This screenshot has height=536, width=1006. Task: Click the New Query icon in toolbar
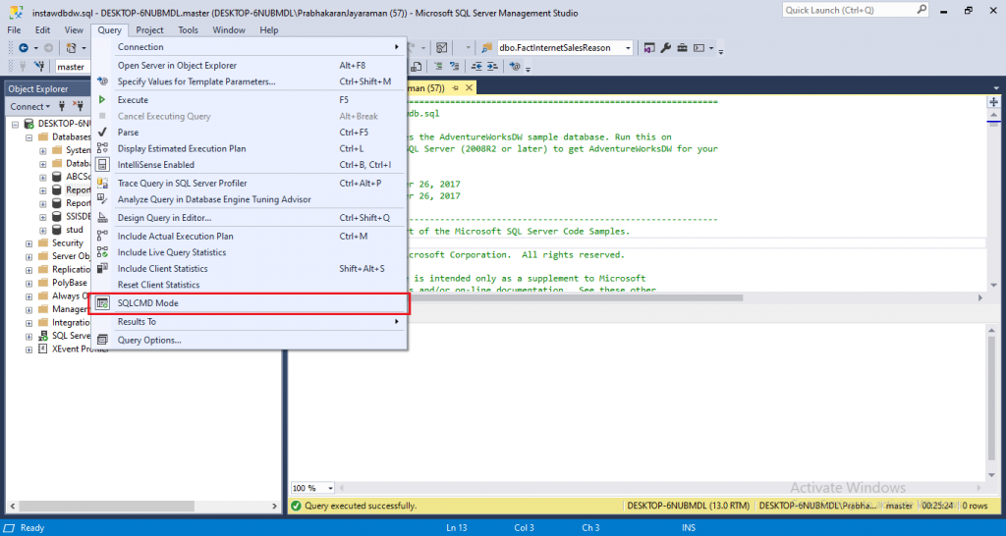[x=71, y=47]
